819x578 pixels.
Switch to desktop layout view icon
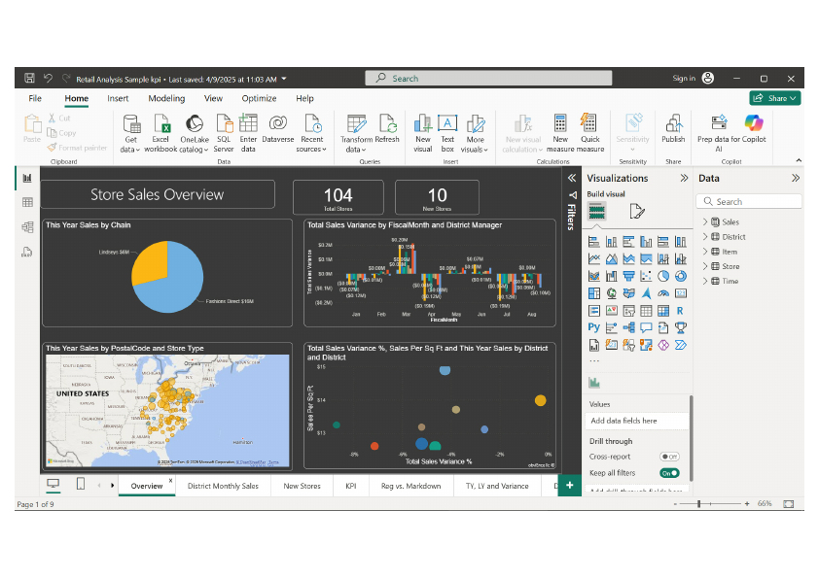(53, 484)
